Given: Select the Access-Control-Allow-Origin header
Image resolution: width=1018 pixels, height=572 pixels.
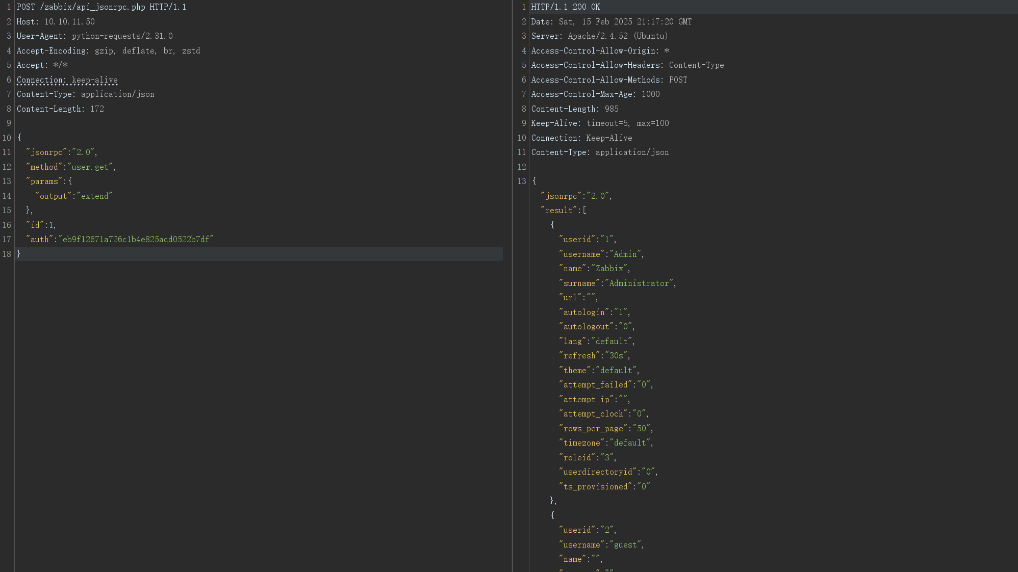Looking at the screenshot, I should pyautogui.click(x=600, y=51).
